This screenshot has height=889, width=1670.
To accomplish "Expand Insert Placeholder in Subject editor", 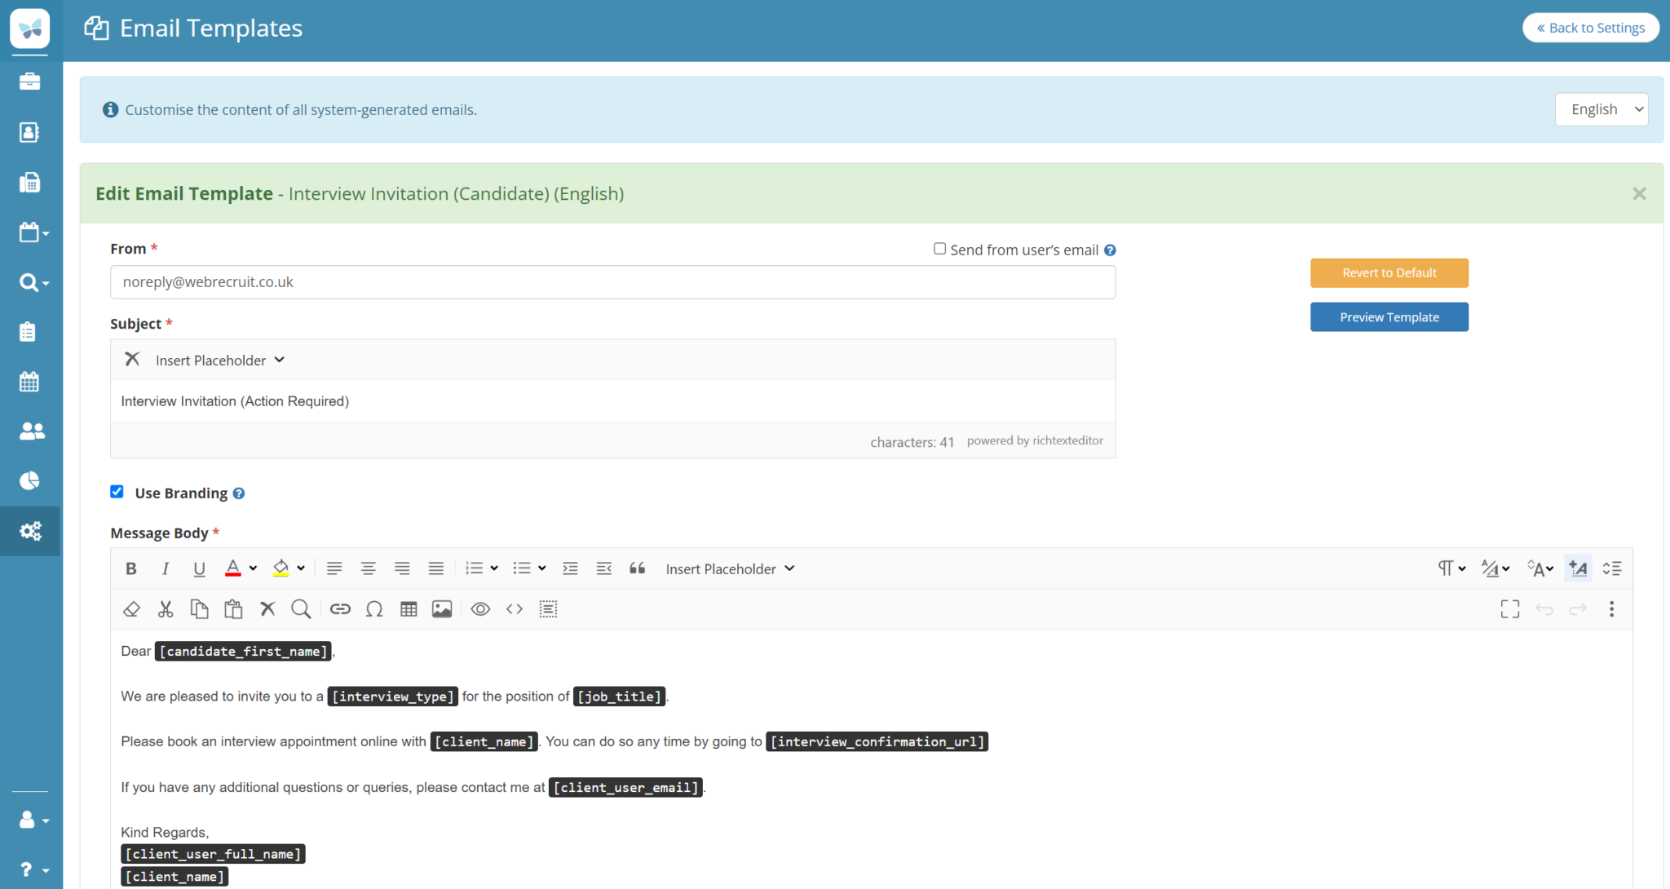I will click(x=219, y=360).
